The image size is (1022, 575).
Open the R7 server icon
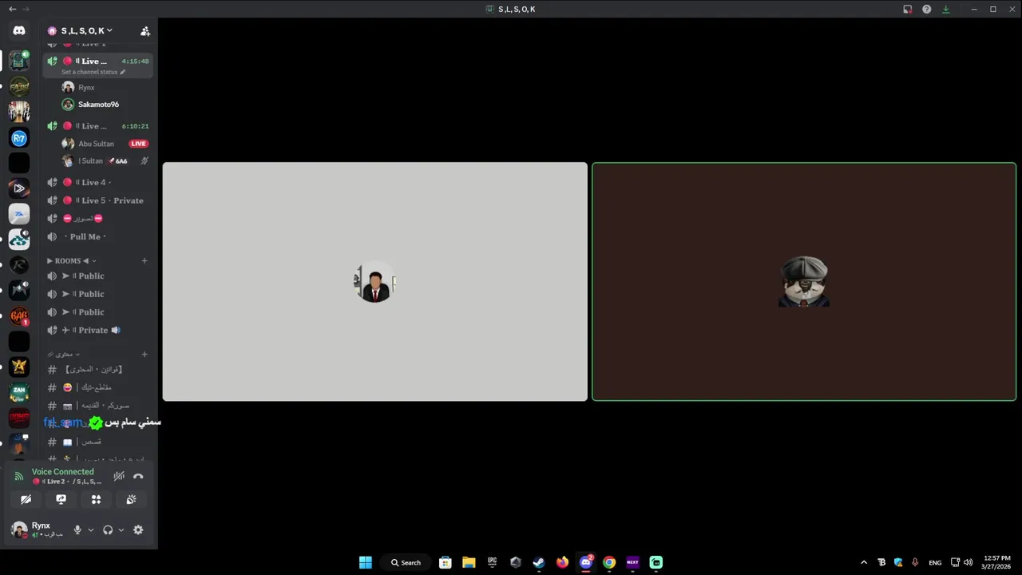(x=19, y=137)
